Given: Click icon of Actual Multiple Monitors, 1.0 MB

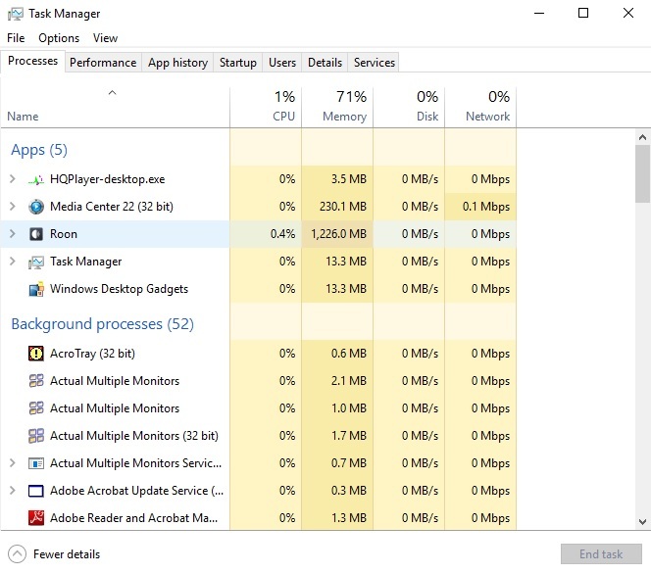Looking at the screenshot, I should pos(36,408).
